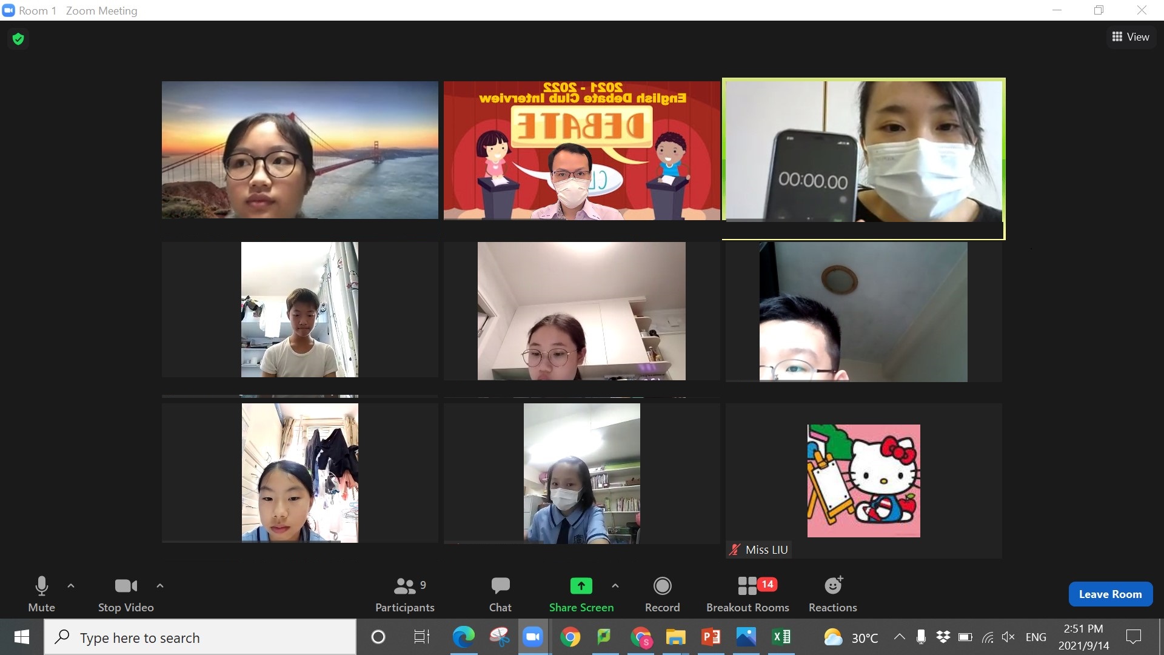Screen dimensions: 1164x655
Task: Click the taskbar search box
Action: tap(200, 637)
